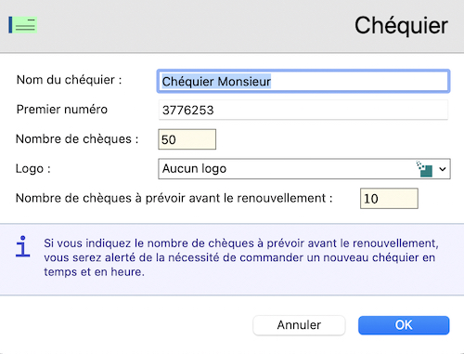Screen dimensions: 464x354
Task: Click the blue info message paragraph
Action: pyautogui.click(x=241, y=257)
